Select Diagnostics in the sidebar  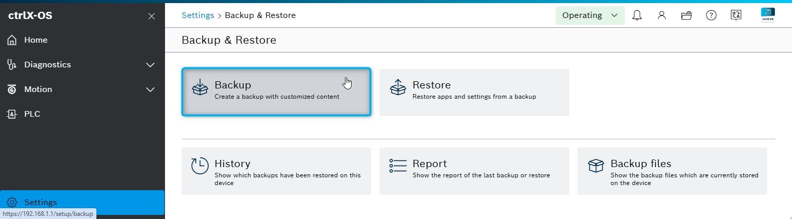coord(47,65)
